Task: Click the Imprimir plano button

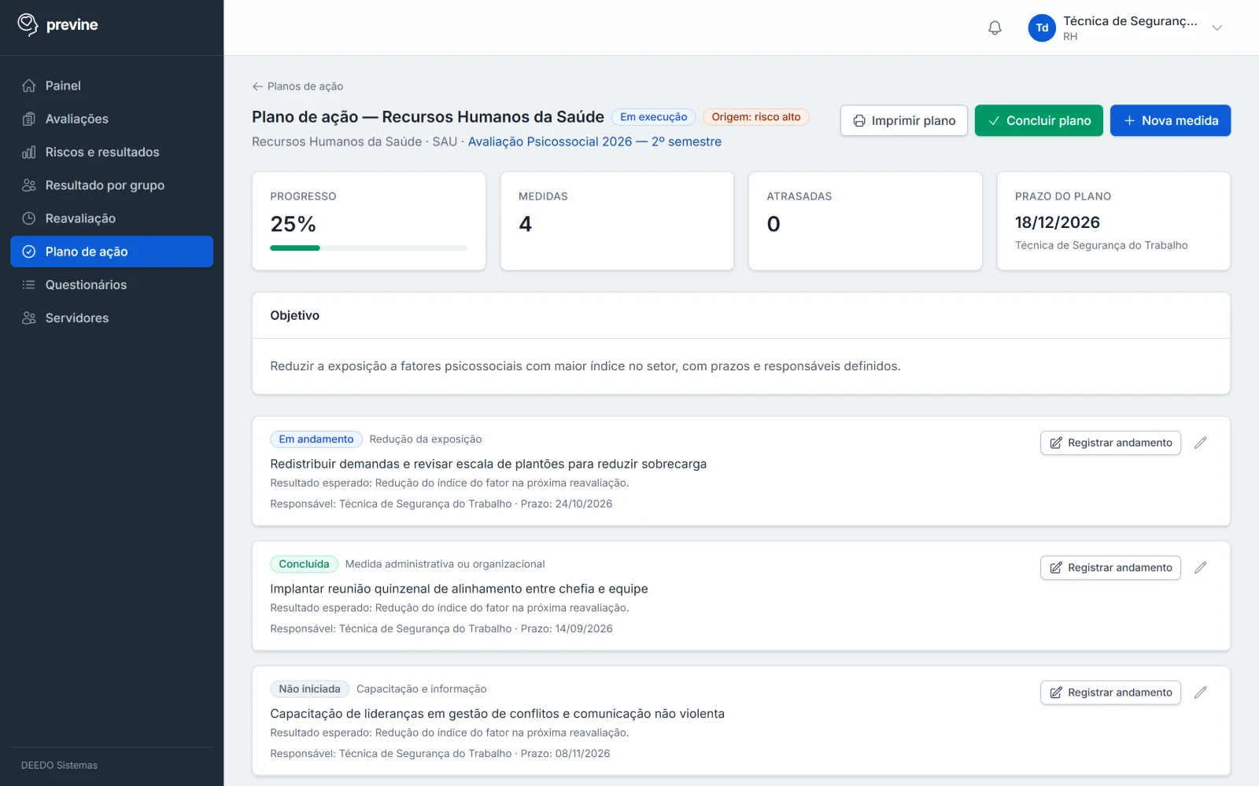Action: [903, 120]
